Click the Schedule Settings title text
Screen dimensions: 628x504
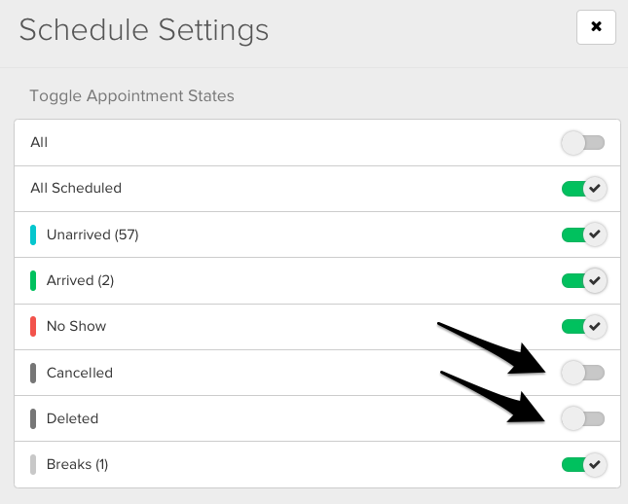(143, 29)
